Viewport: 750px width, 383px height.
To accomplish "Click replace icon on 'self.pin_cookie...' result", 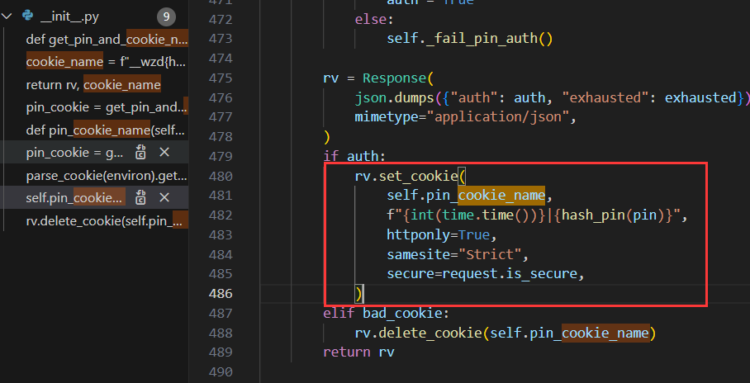I will click(141, 197).
